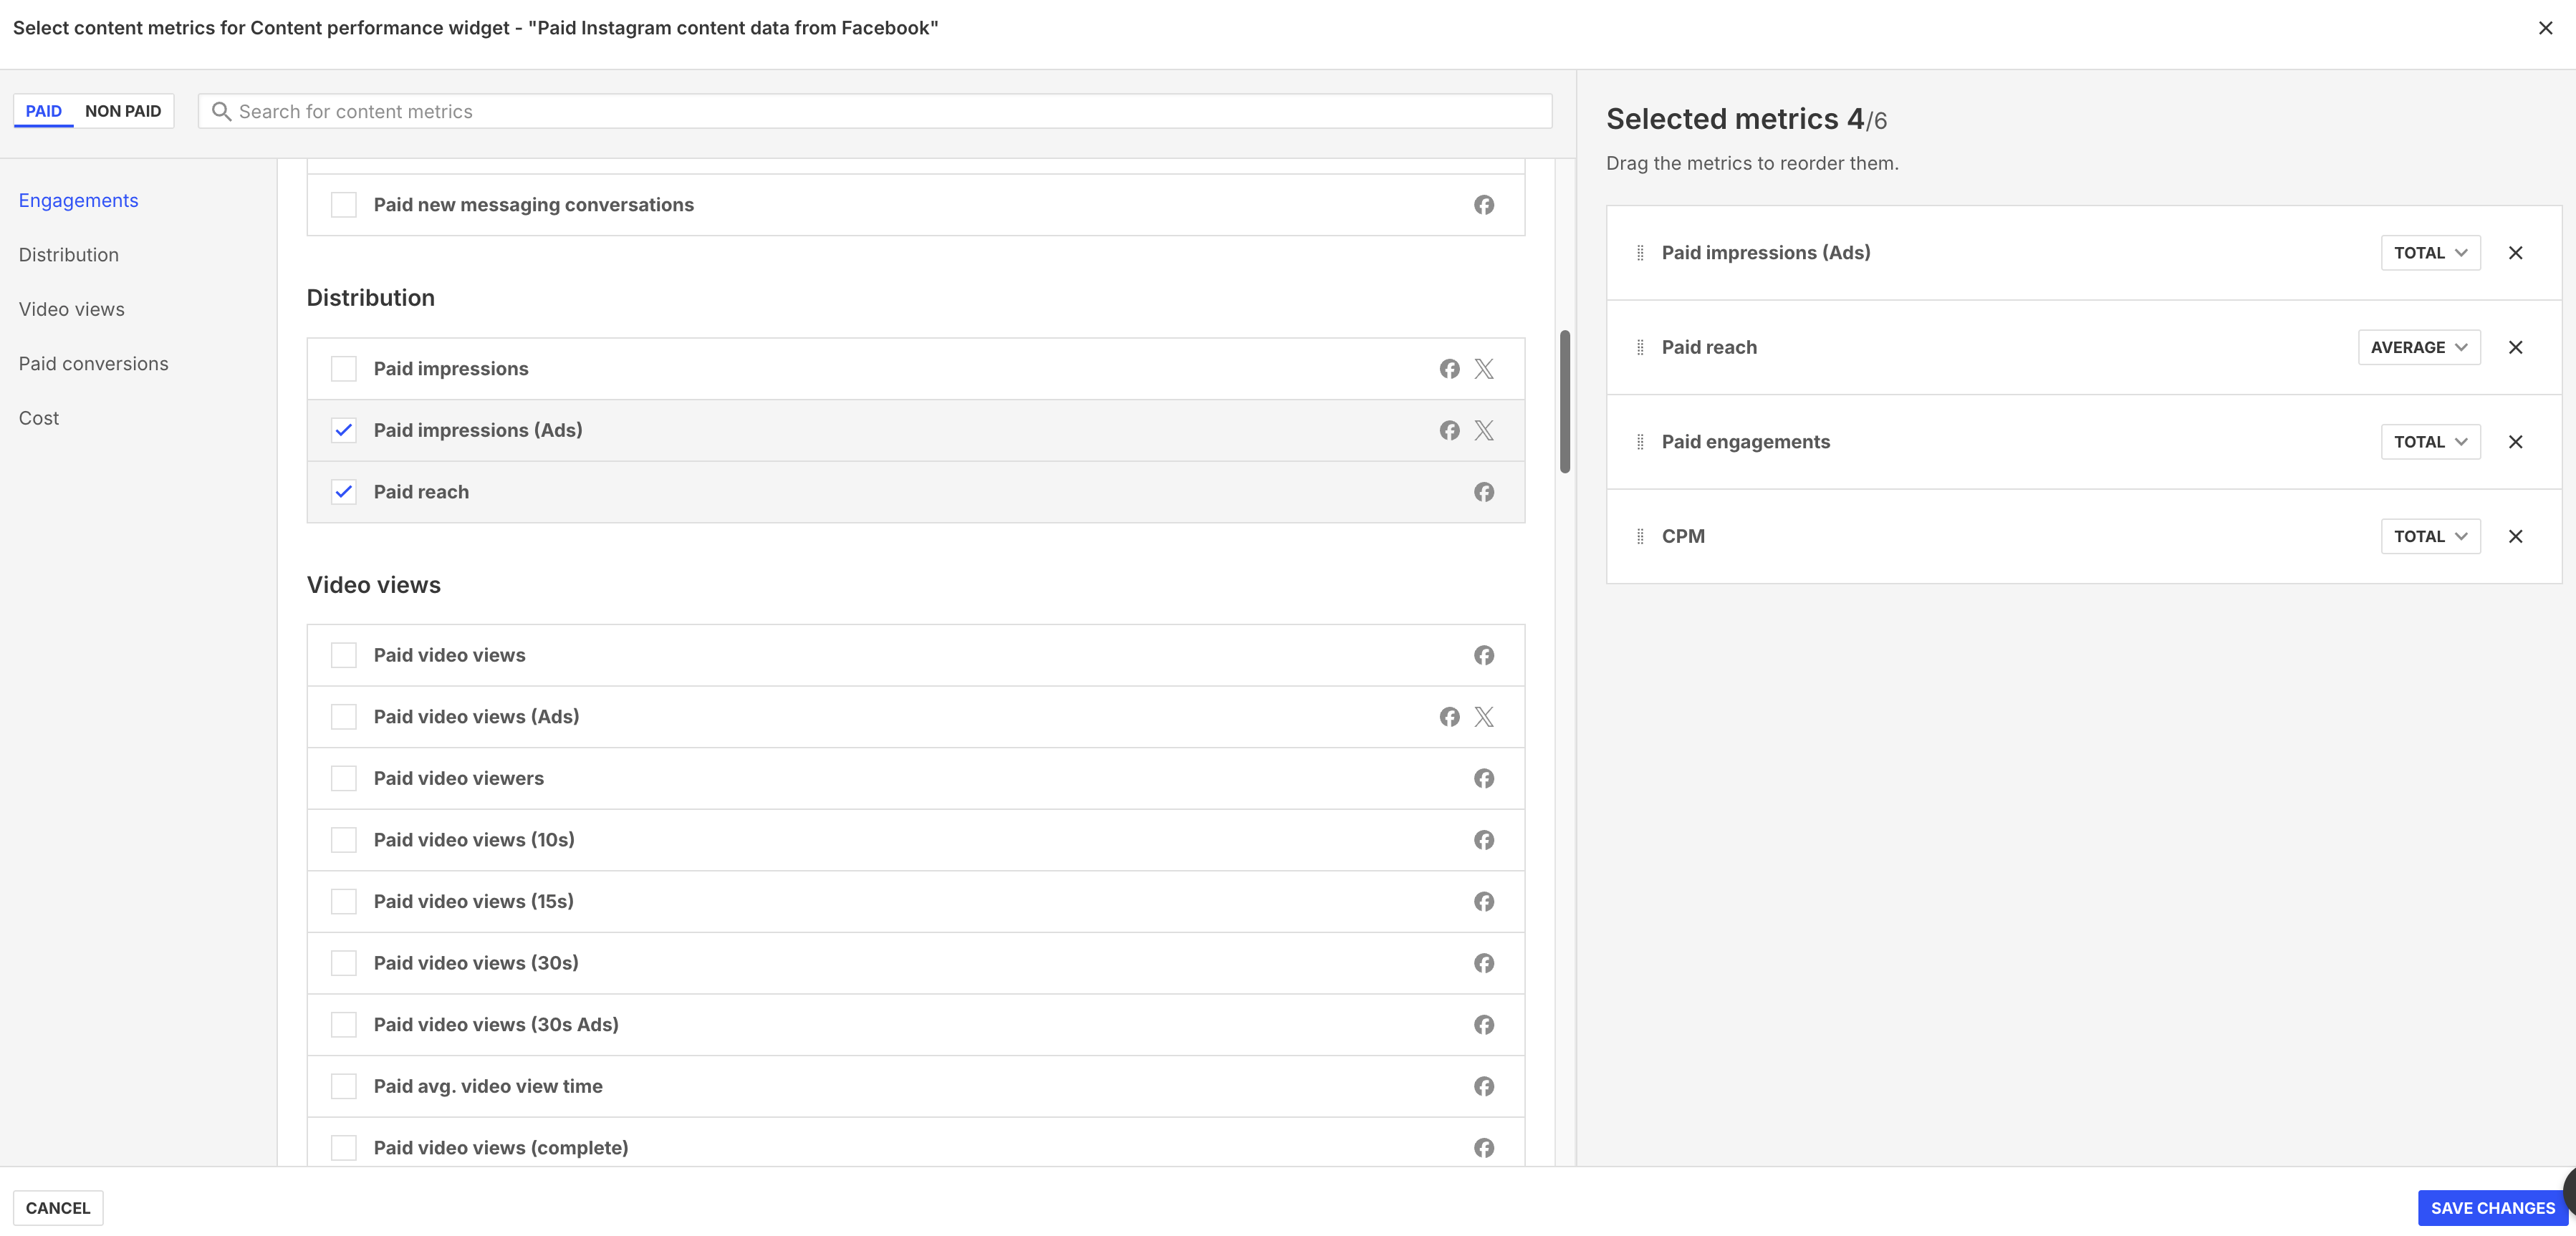Open AVERAGE dropdown for Paid reach
This screenshot has height=1236, width=2576.
pyautogui.click(x=2419, y=347)
